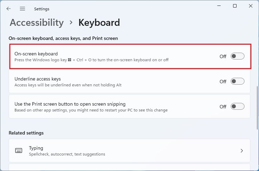The height and width of the screenshot is (171, 259).
Task: Expand the Typing settings chevron
Action: click(x=242, y=151)
